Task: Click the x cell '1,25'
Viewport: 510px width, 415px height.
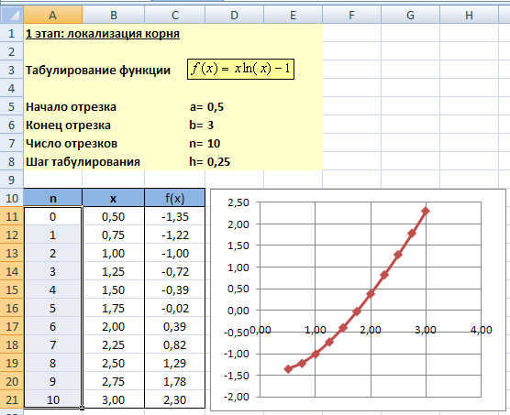Action: tap(113, 271)
